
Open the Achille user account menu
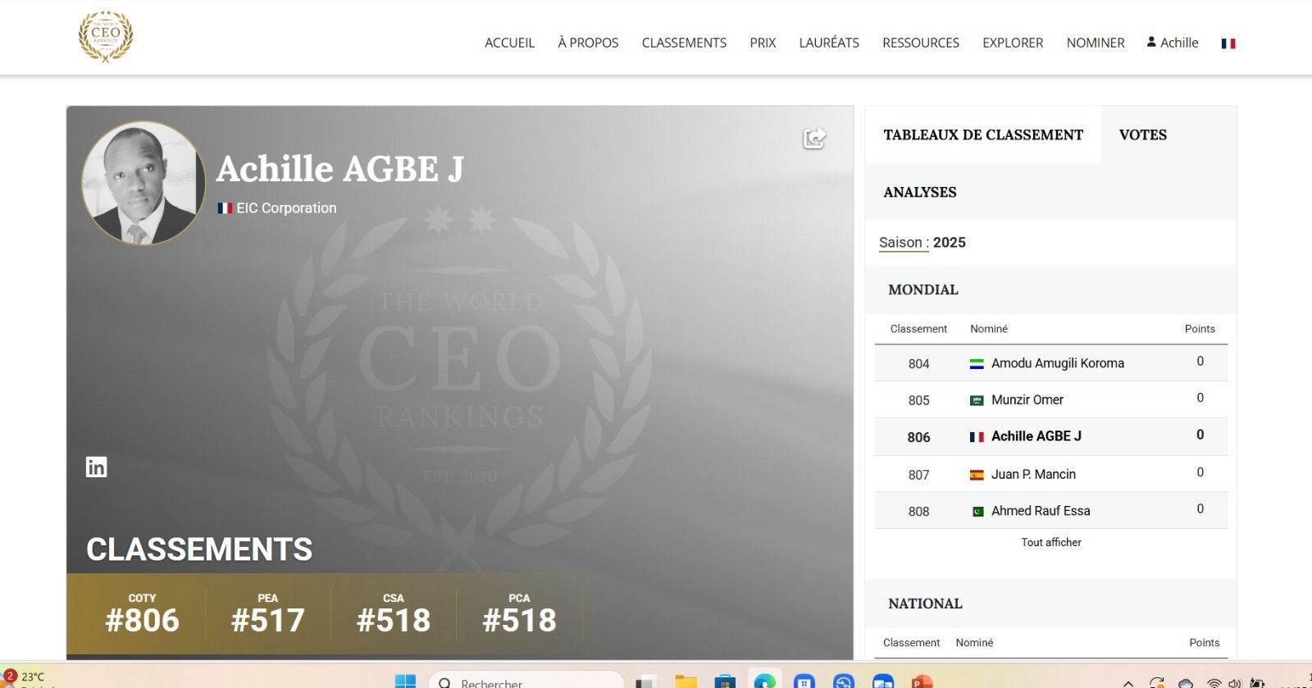[x=1173, y=43]
